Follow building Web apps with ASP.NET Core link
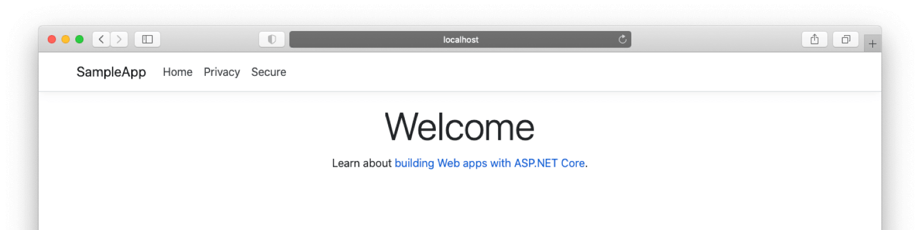Image resolution: width=920 pixels, height=230 pixels. (x=490, y=163)
